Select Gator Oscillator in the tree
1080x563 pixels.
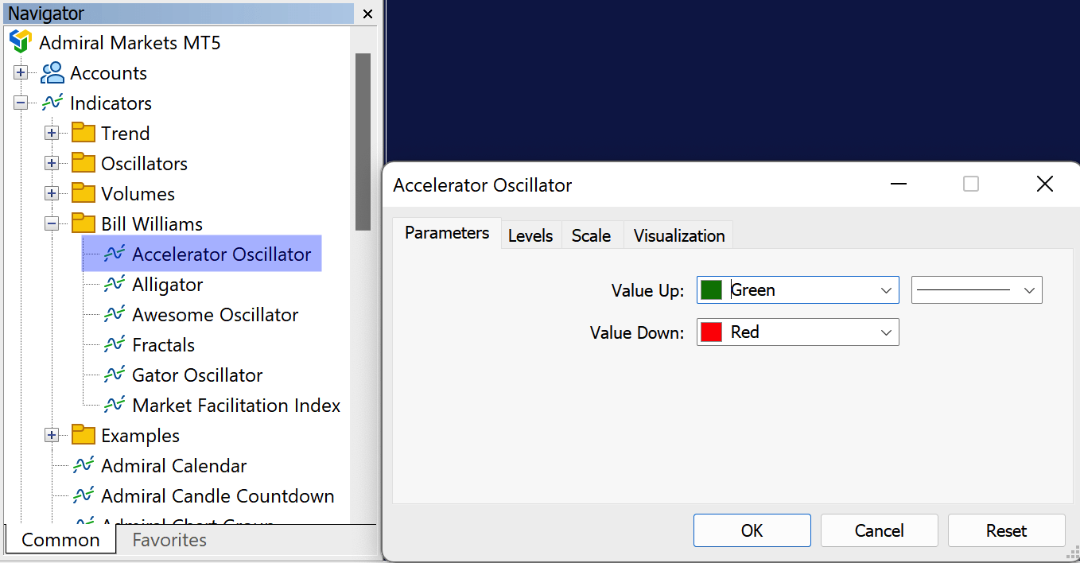point(197,375)
